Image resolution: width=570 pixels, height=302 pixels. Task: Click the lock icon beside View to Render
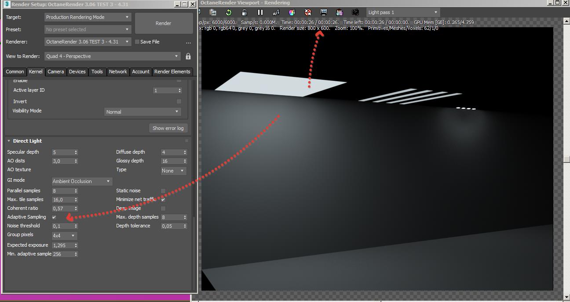pos(188,56)
